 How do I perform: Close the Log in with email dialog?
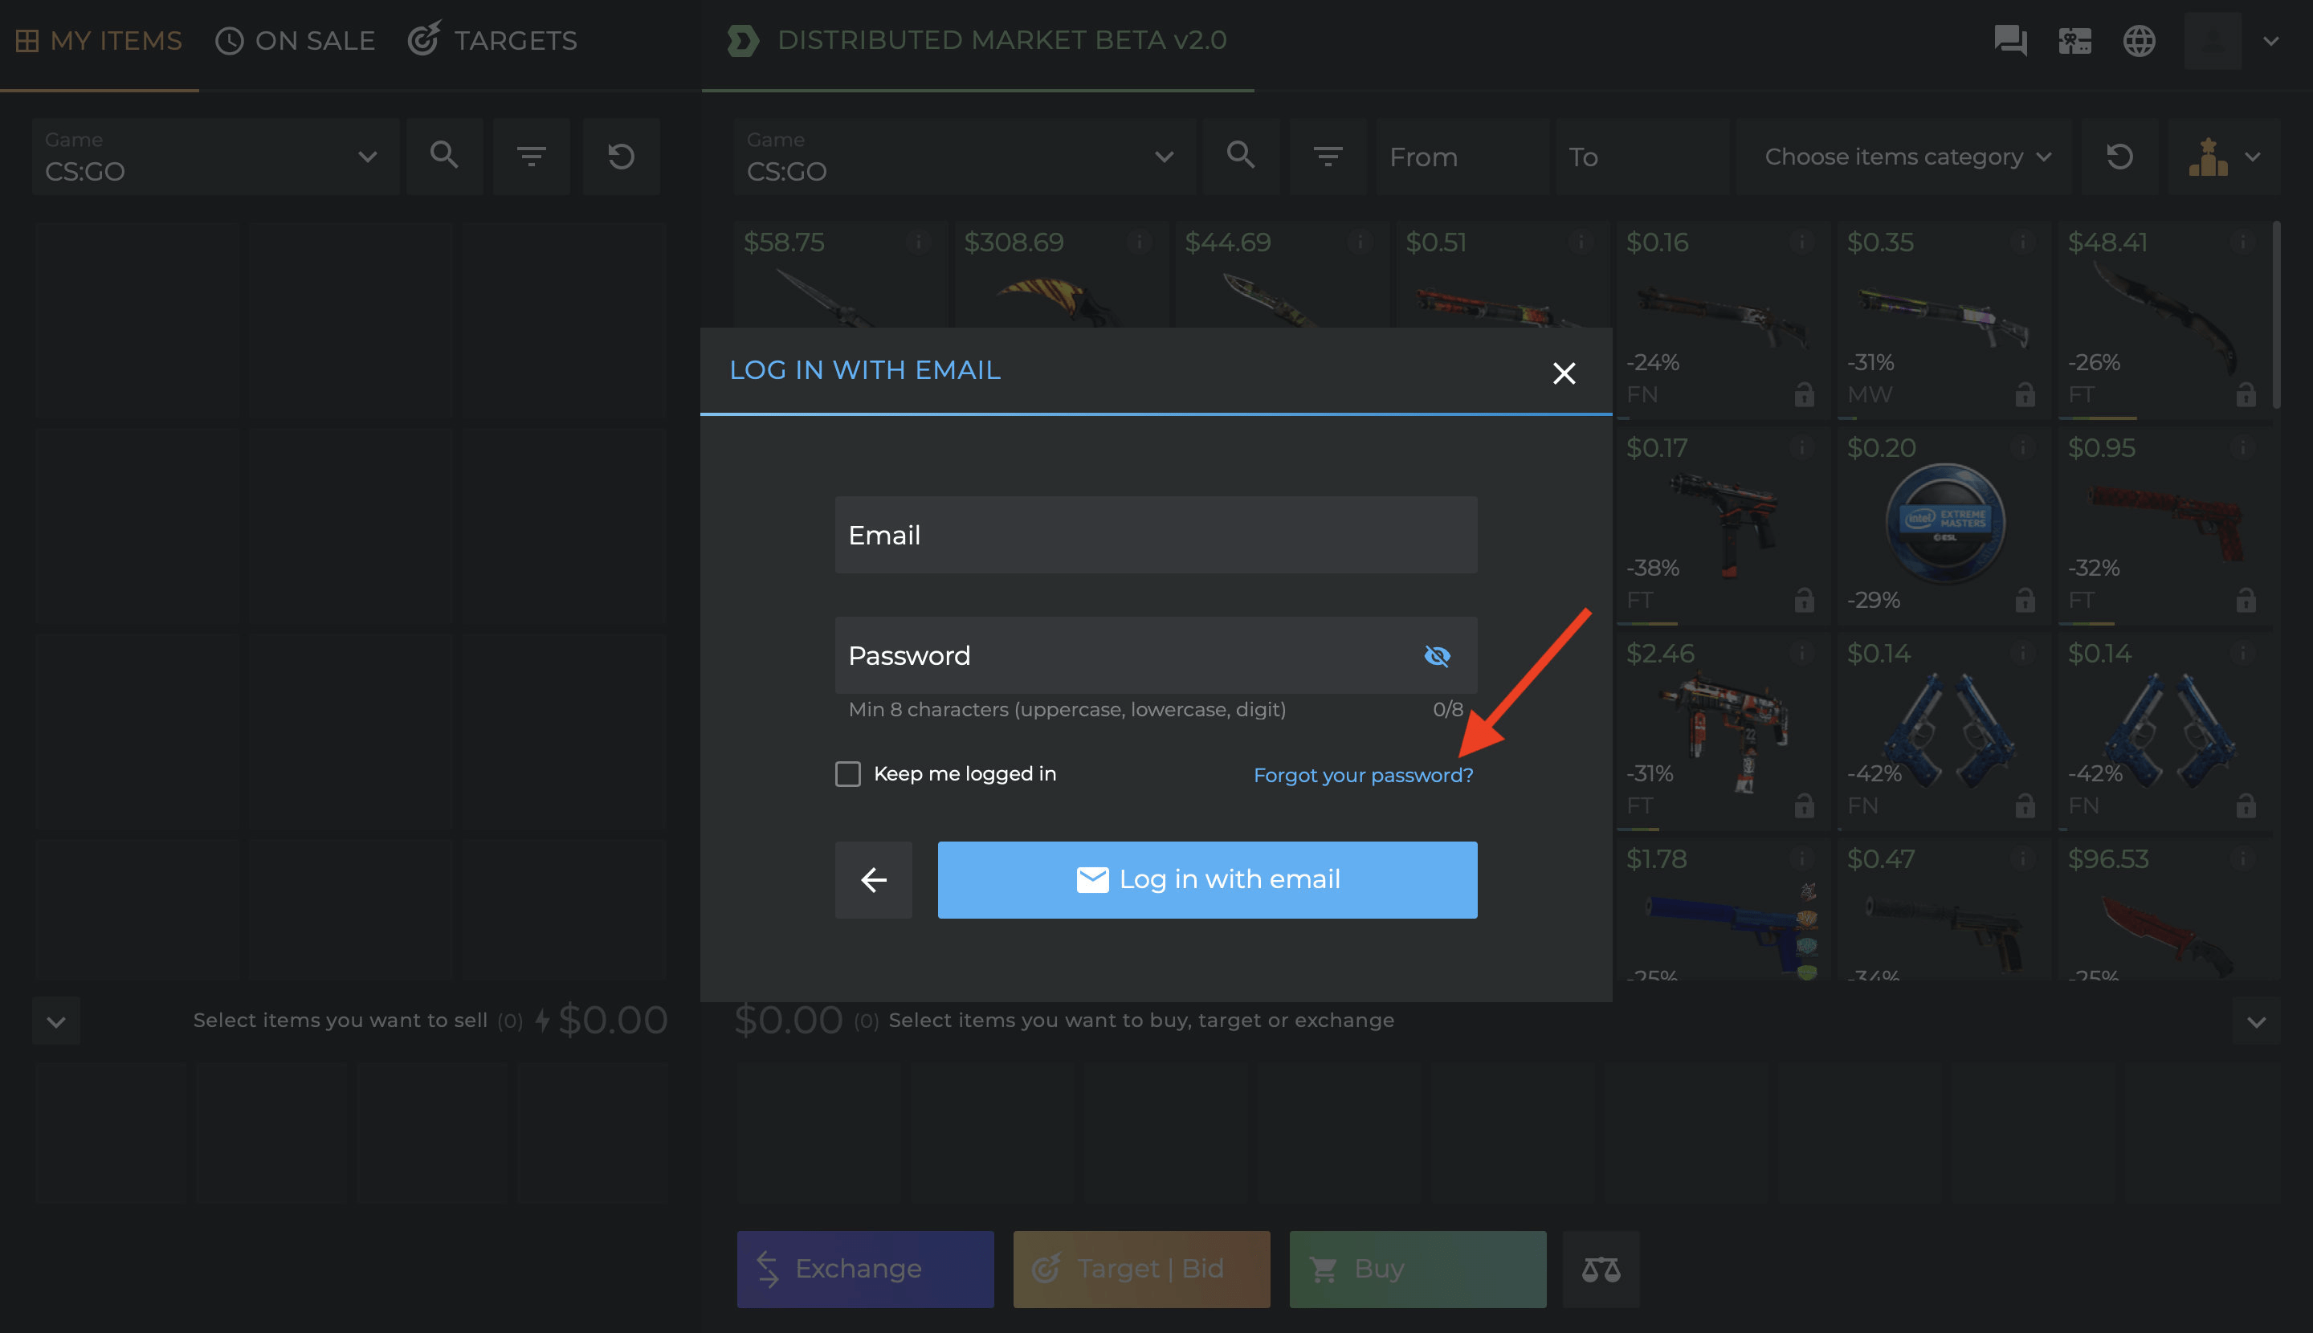[x=1564, y=373]
